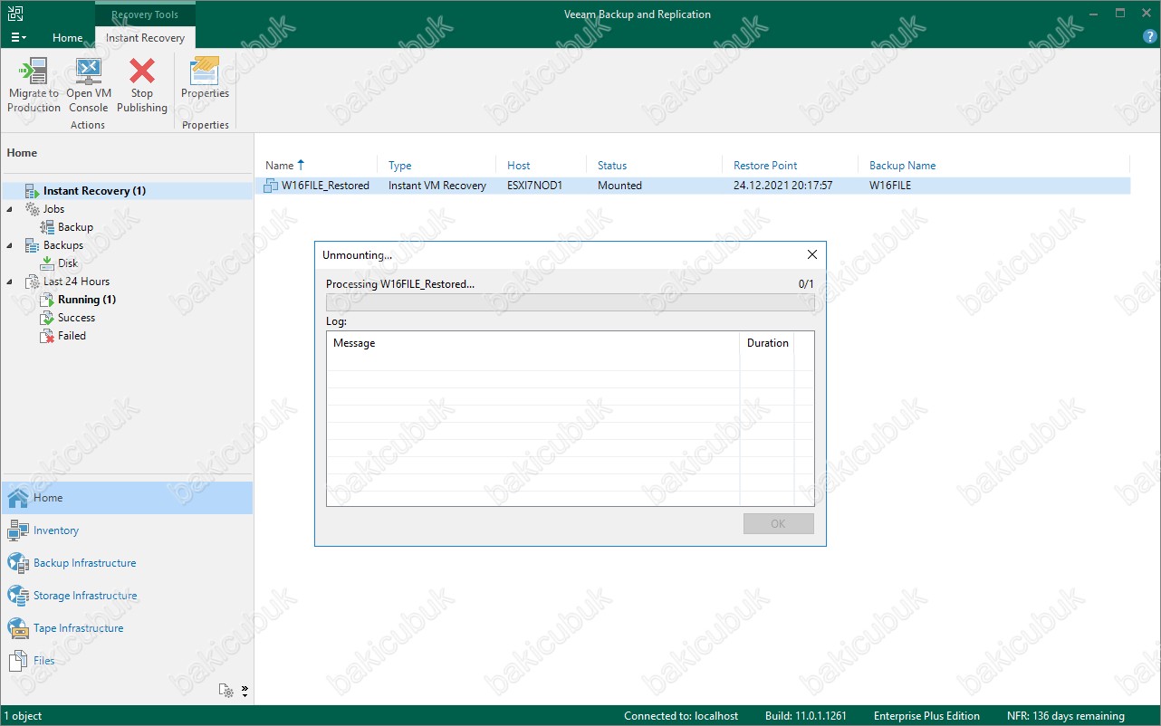The height and width of the screenshot is (726, 1161).
Task: Select the W16FILE_Restored row
Action: pyautogui.click(x=694, y=186)
